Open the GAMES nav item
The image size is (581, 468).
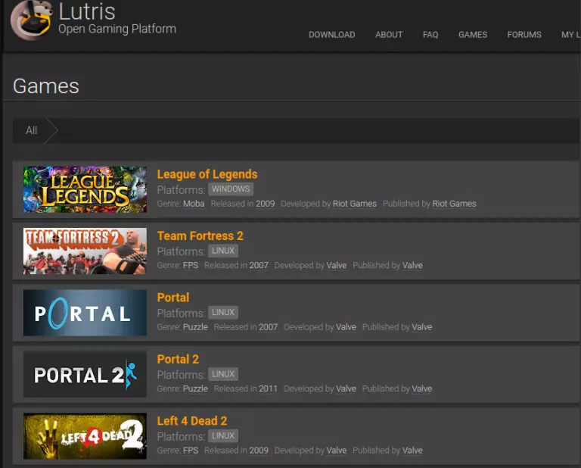[472, 35]
